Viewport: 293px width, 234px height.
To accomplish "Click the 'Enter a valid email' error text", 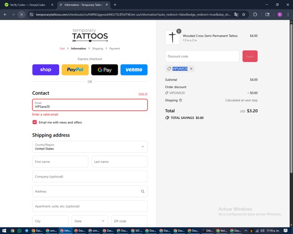I will coord(45,114).
